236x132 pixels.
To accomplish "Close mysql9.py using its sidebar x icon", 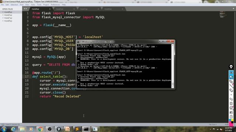I will [x=3, y=21].
